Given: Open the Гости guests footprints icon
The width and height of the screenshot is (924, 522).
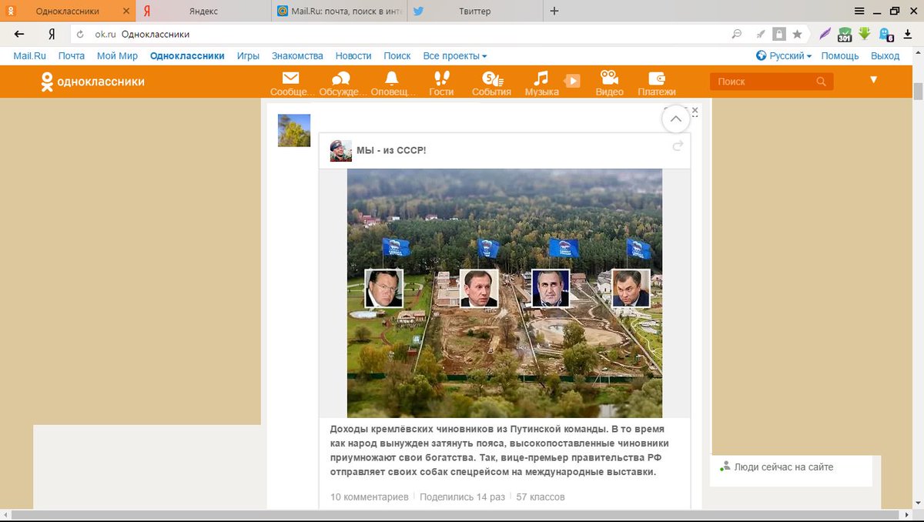Looking at the screenshot, I should click(x=442, y=83).
